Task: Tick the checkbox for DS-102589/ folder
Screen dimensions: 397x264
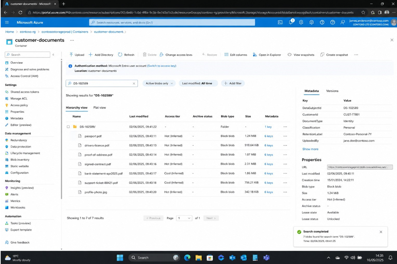Action: [68, 127]
